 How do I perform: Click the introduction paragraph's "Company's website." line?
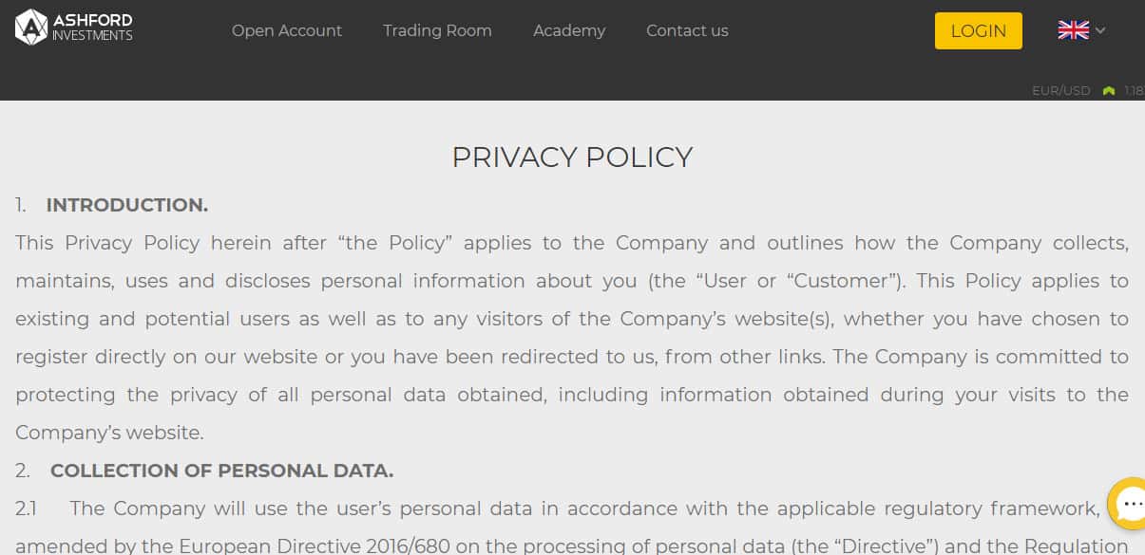(109, 433)
